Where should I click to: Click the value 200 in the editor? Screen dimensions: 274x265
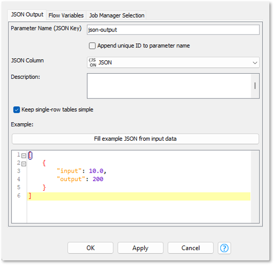98,179
